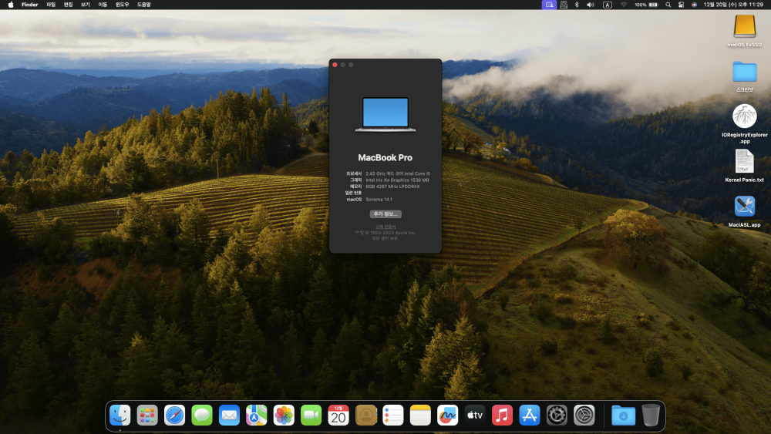Open the 보기 menu
The height and width of the screenshot is (434, 771).
pyautogui.click(x=85, y=5)
